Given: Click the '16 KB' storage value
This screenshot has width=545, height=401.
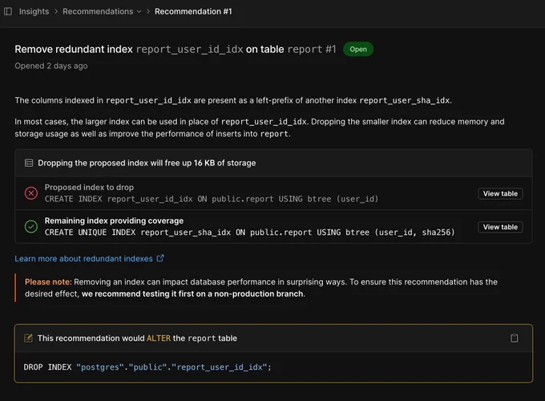Looking at the screenshot, I should pyautogui.click(x=204, y=163).
